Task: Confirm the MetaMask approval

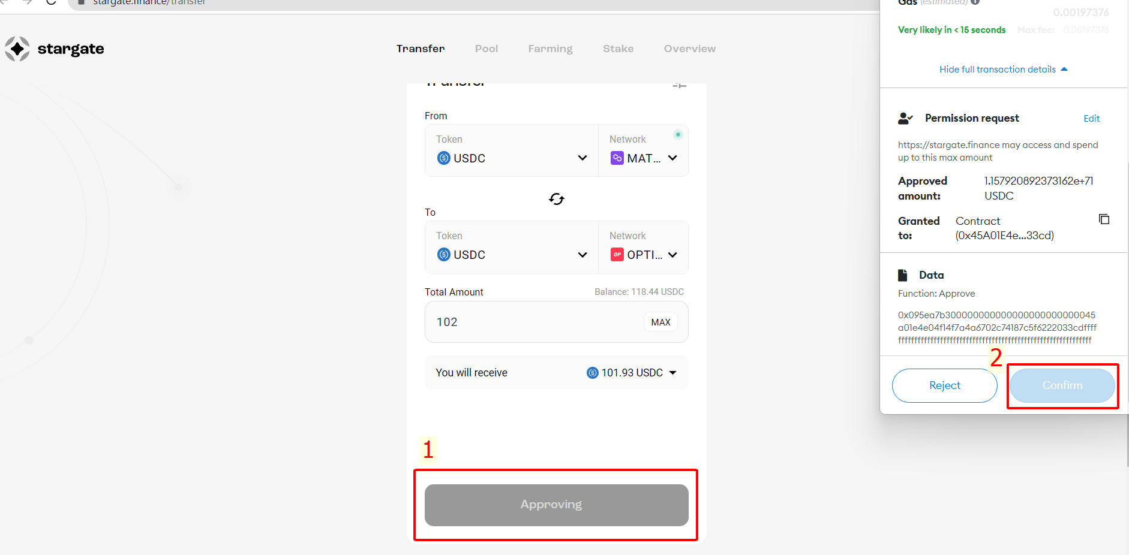Action: pos(1062,385)
